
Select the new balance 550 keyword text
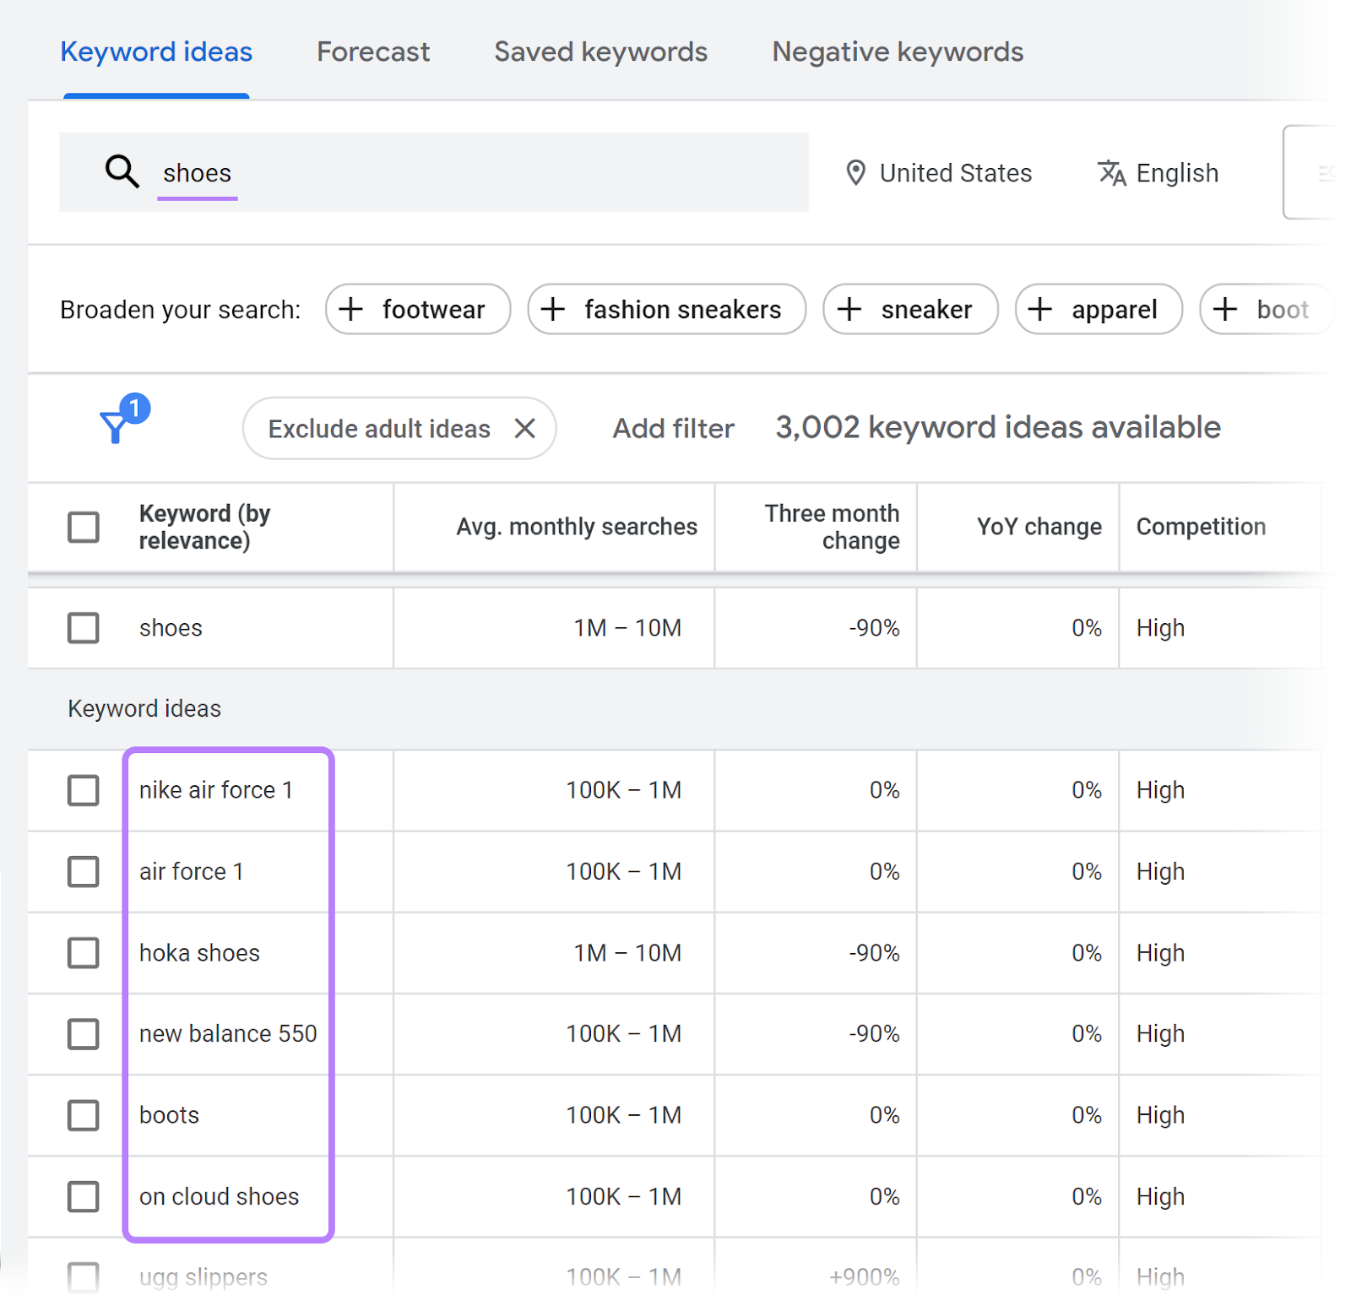[x=228, y=1033]
